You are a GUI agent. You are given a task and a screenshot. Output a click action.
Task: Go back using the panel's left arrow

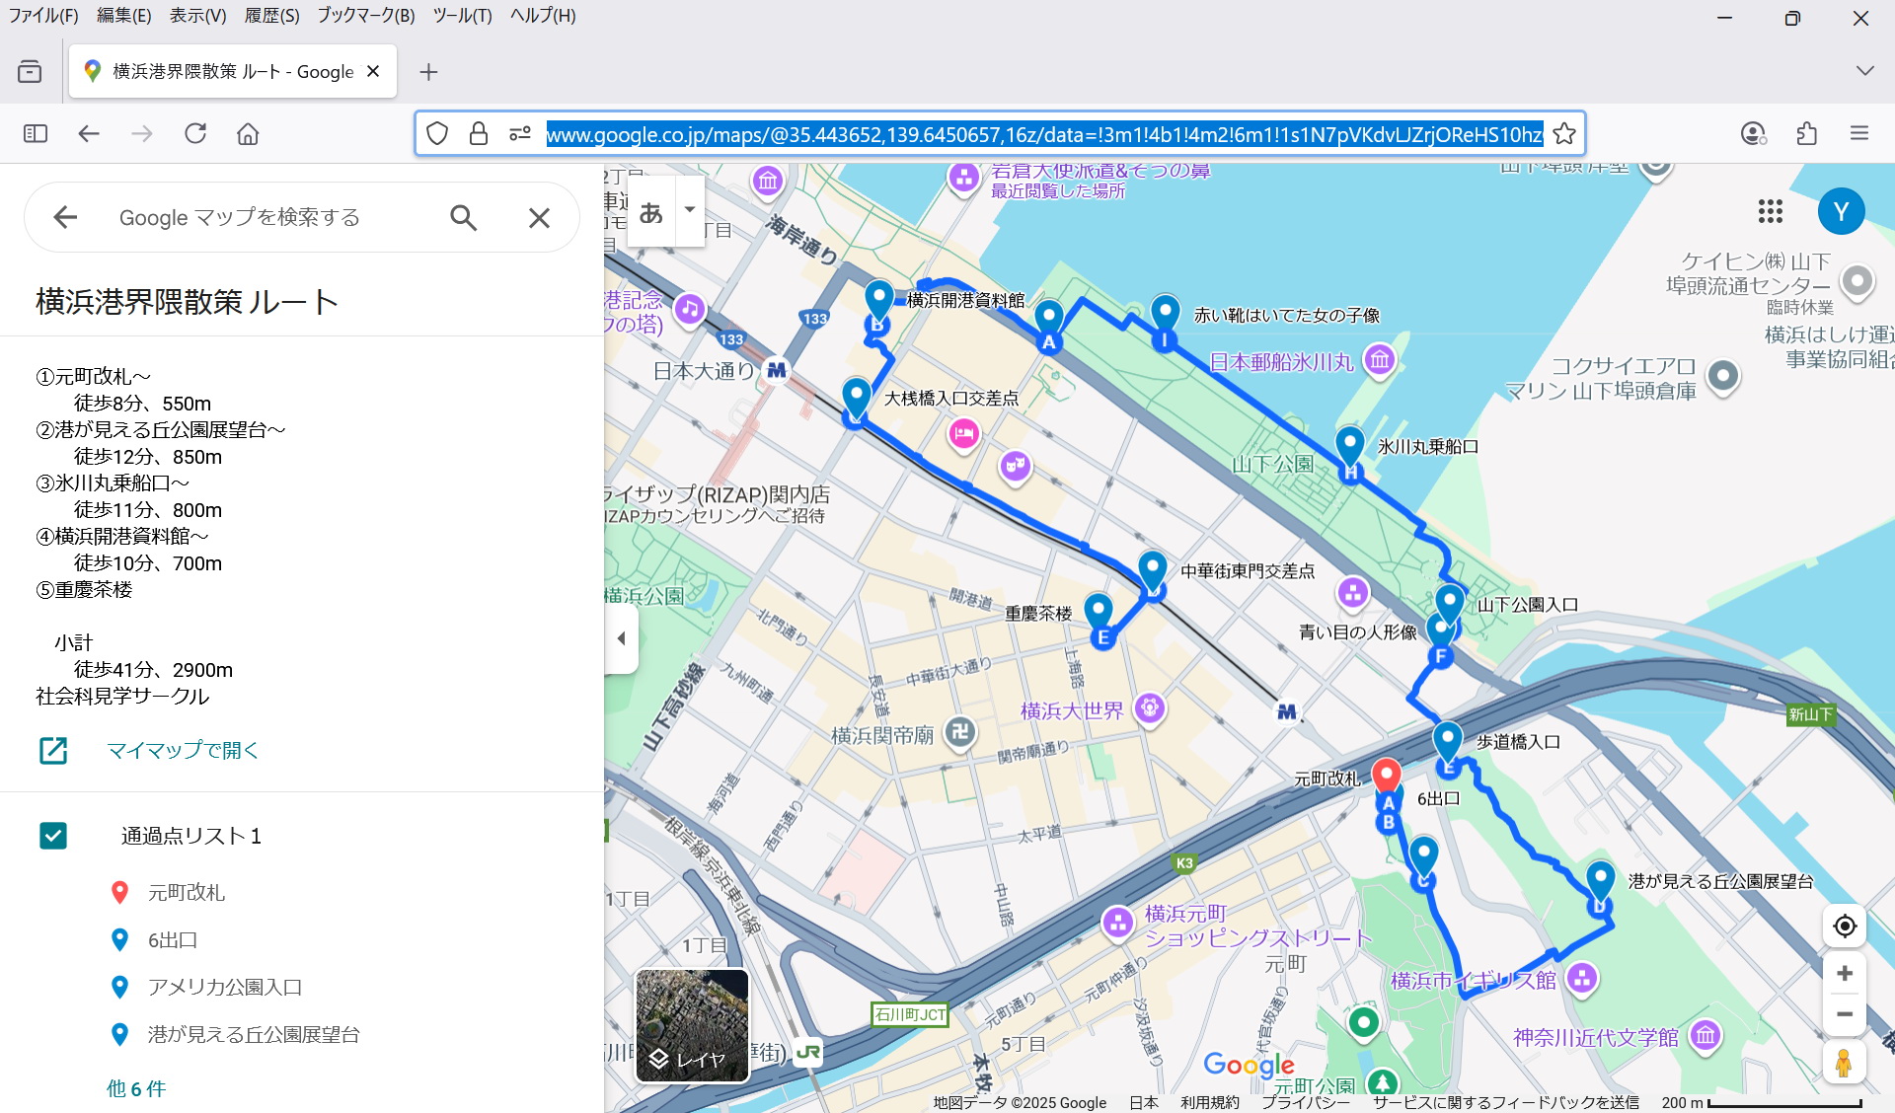65,217
